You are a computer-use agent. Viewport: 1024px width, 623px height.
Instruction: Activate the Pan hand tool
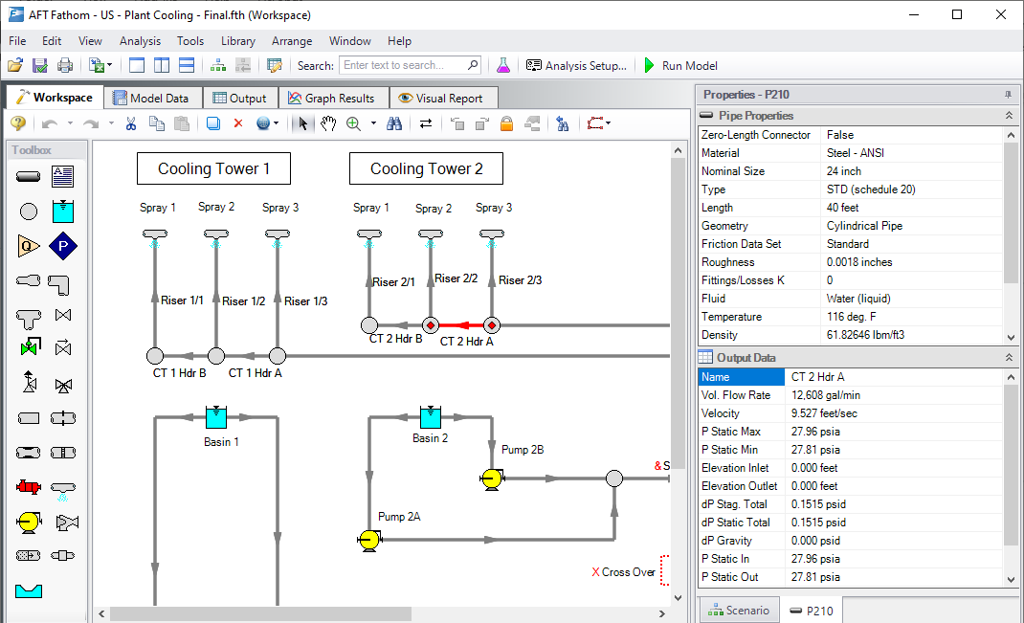[328, 123]
